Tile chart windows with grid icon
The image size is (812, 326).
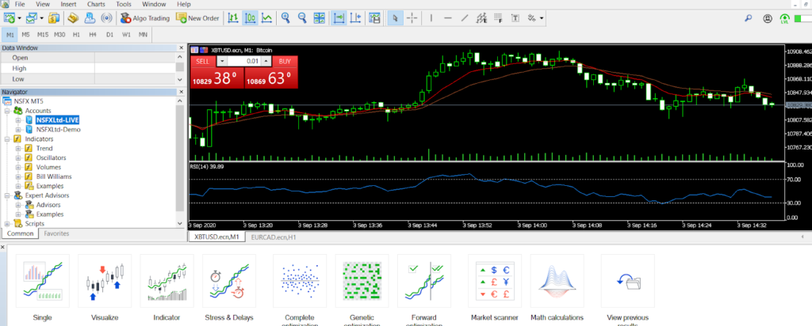320,18
